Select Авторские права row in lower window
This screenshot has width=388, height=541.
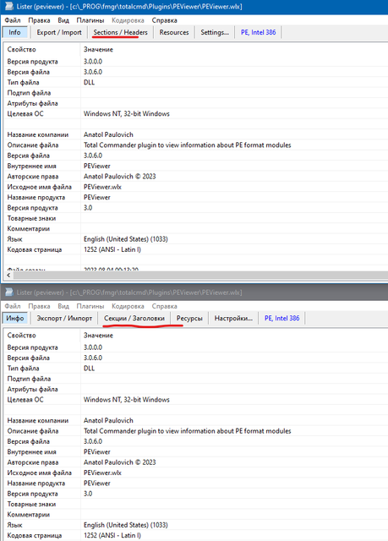point(196,462)
